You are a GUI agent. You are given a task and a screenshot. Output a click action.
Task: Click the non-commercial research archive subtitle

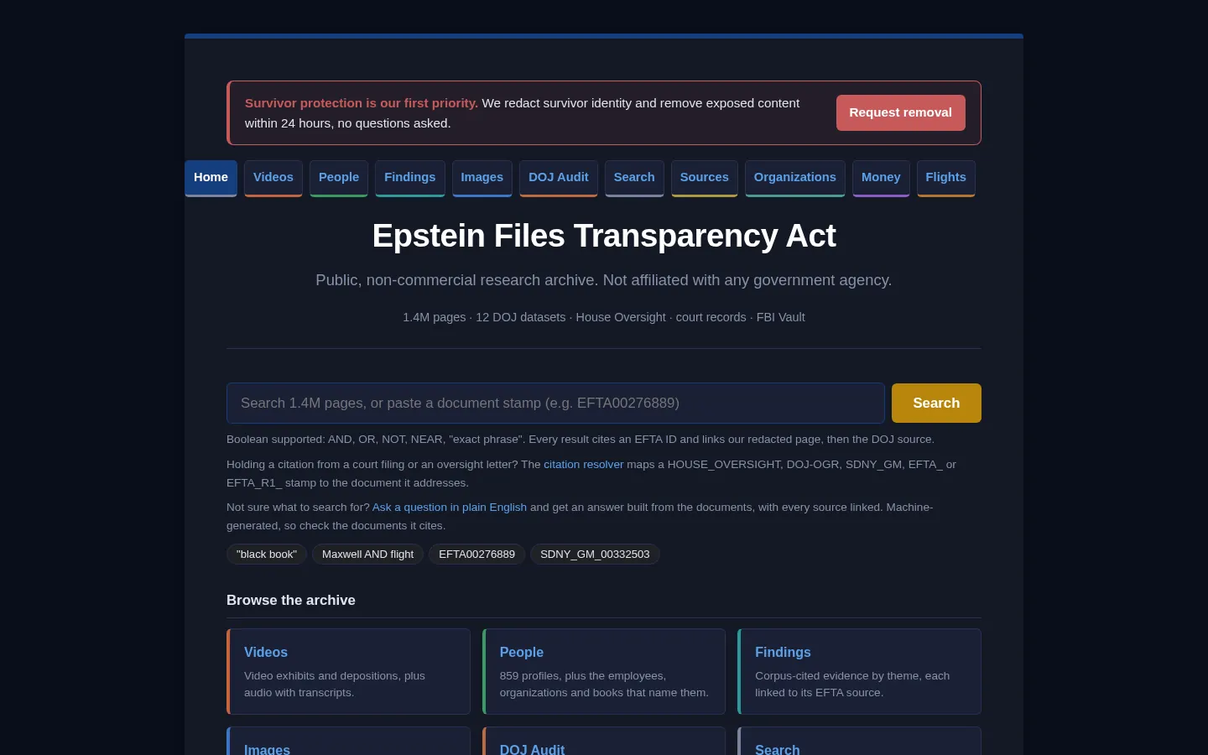pyautogui.click(x=604, y=280)
